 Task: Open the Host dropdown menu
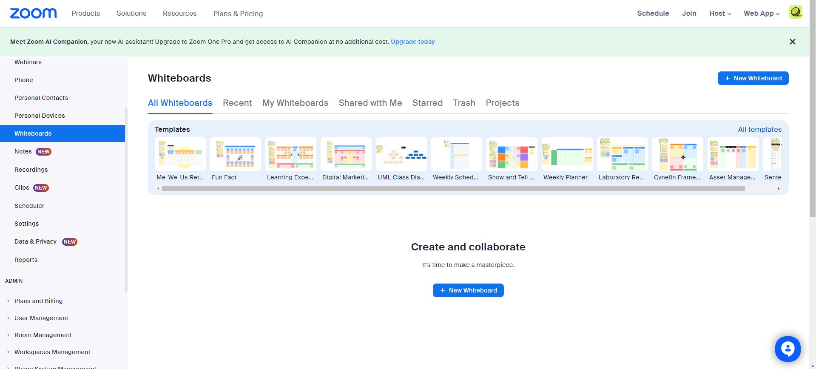720,13
